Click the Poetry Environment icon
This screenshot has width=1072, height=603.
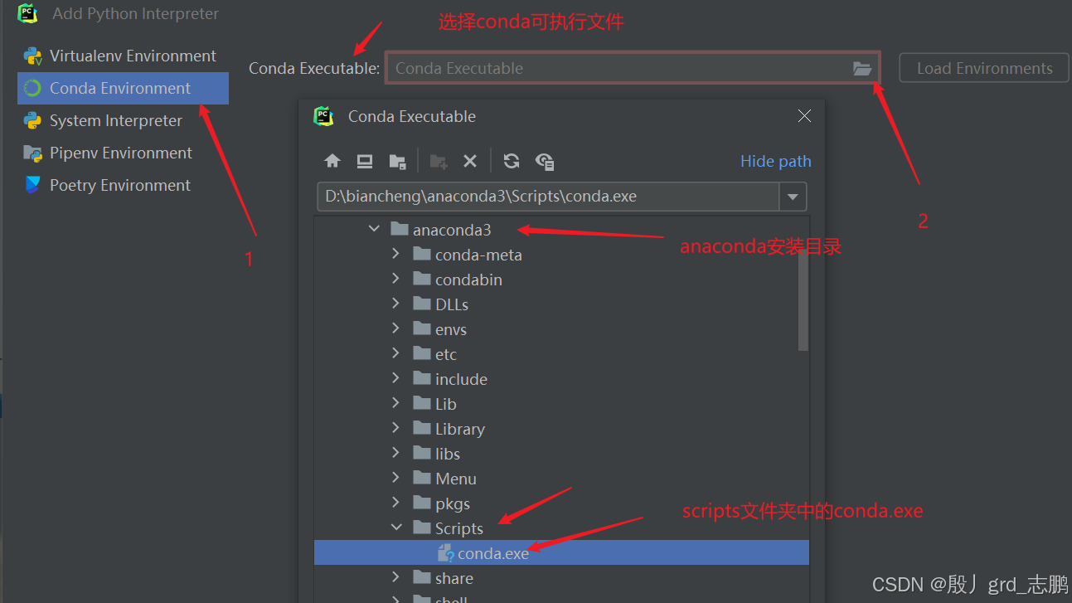pos(33,185)
